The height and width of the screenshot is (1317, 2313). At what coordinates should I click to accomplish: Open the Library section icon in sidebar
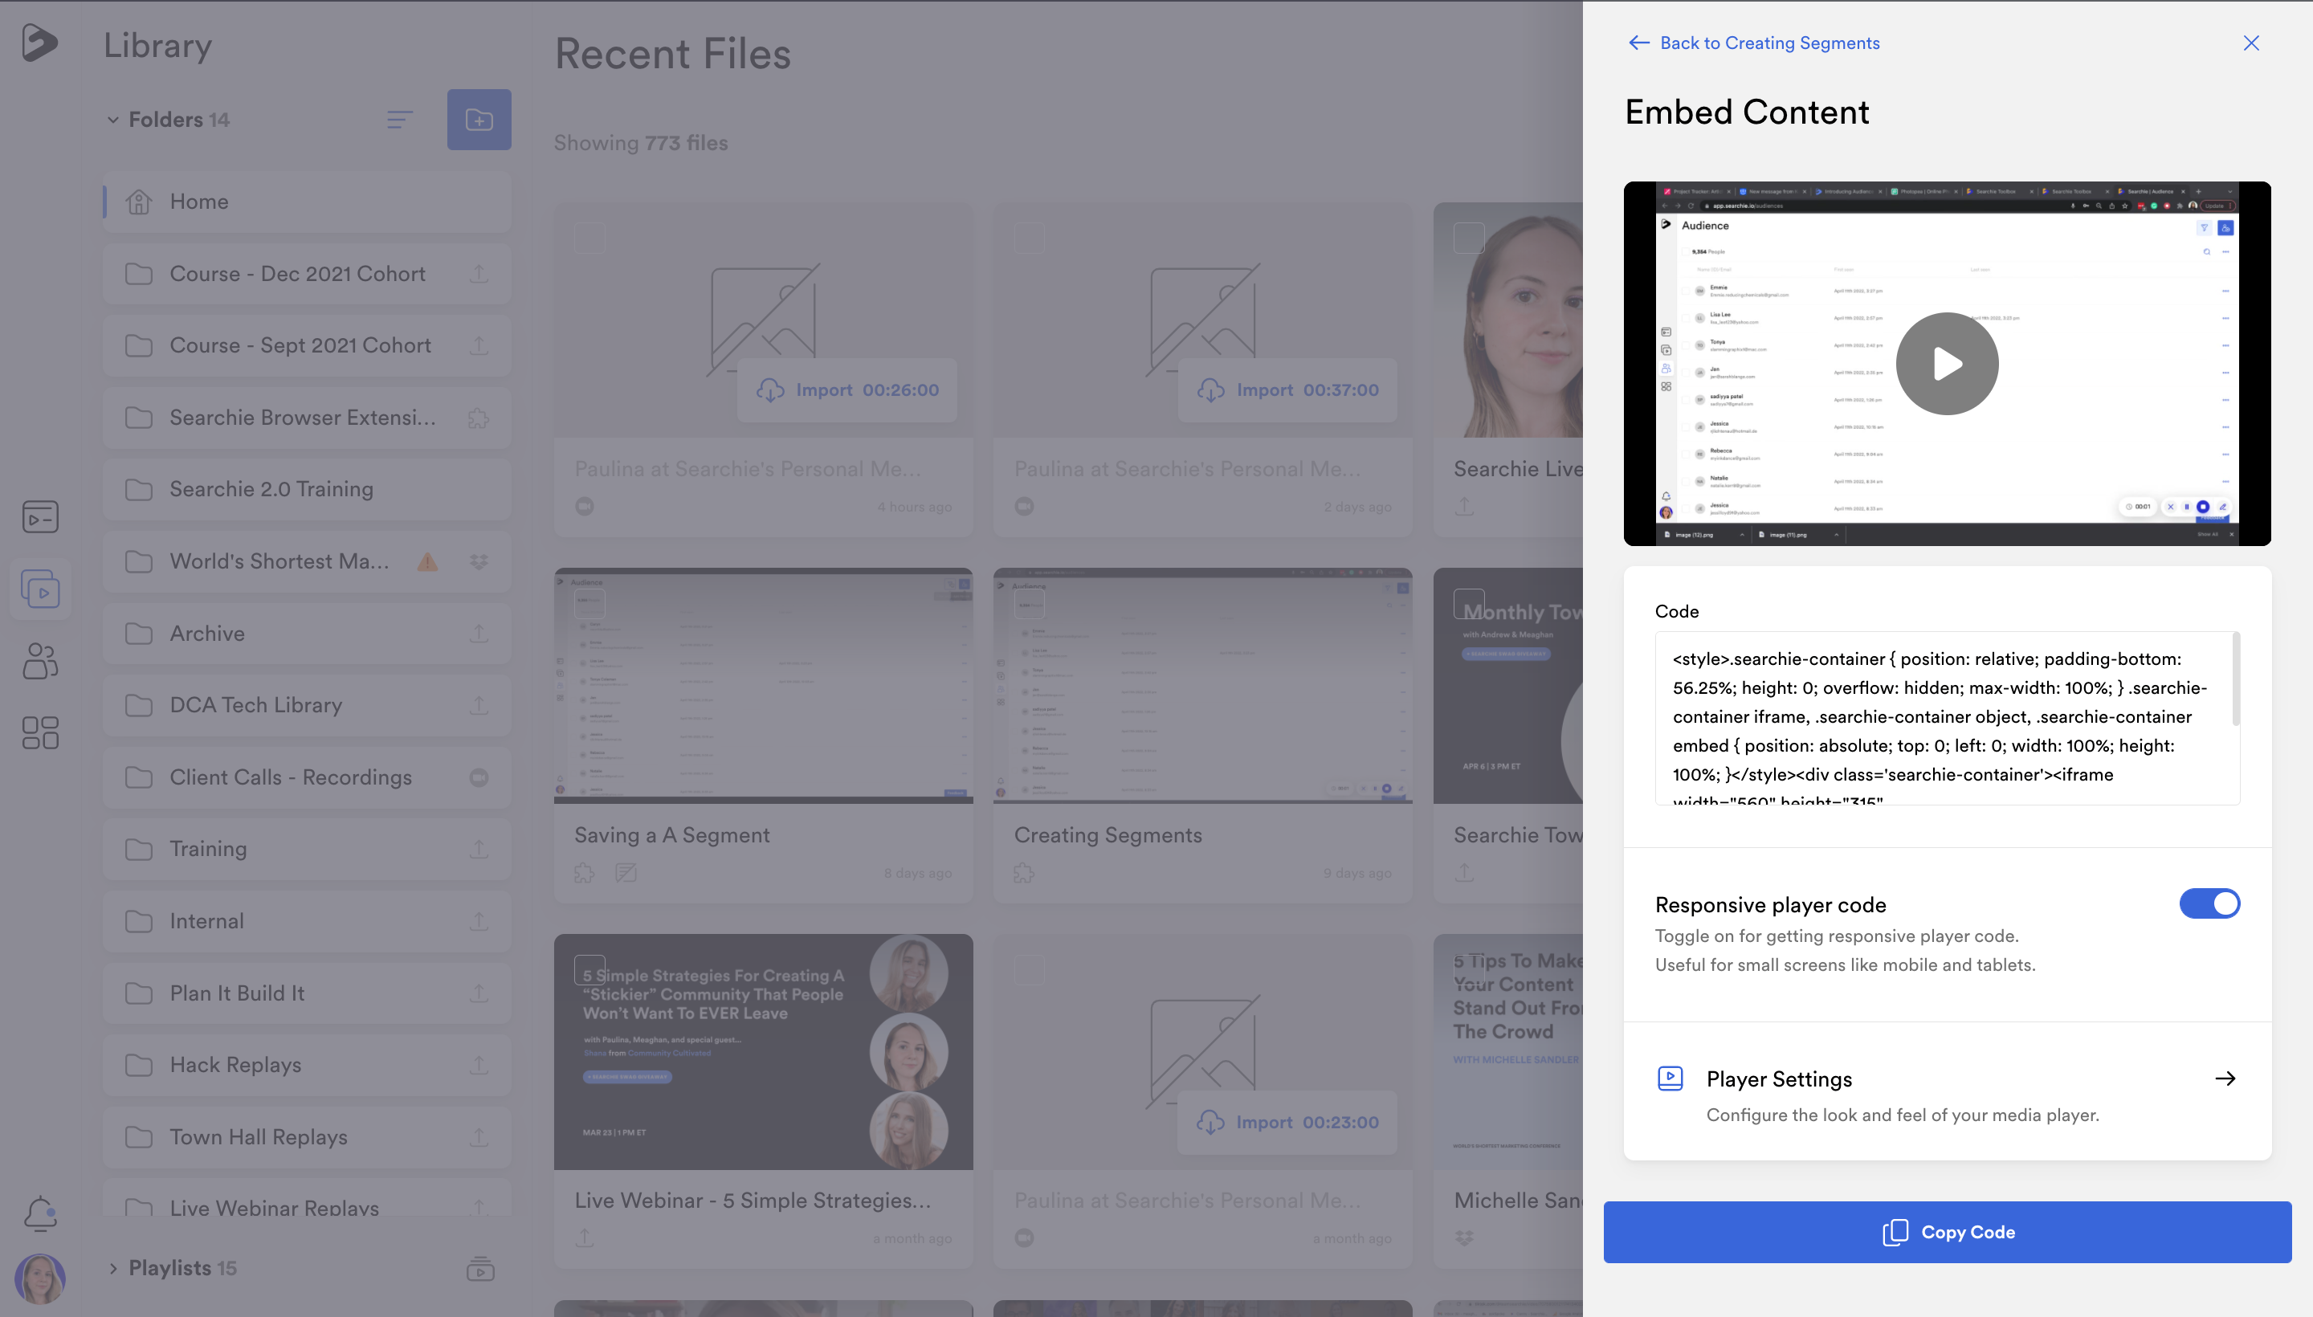[41, 589]
